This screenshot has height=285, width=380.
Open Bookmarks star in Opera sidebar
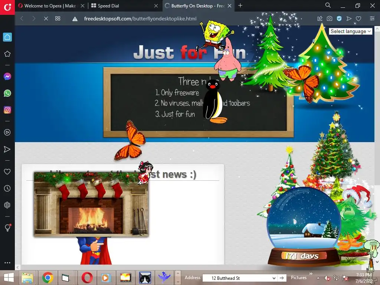click(x=7, y=54)
